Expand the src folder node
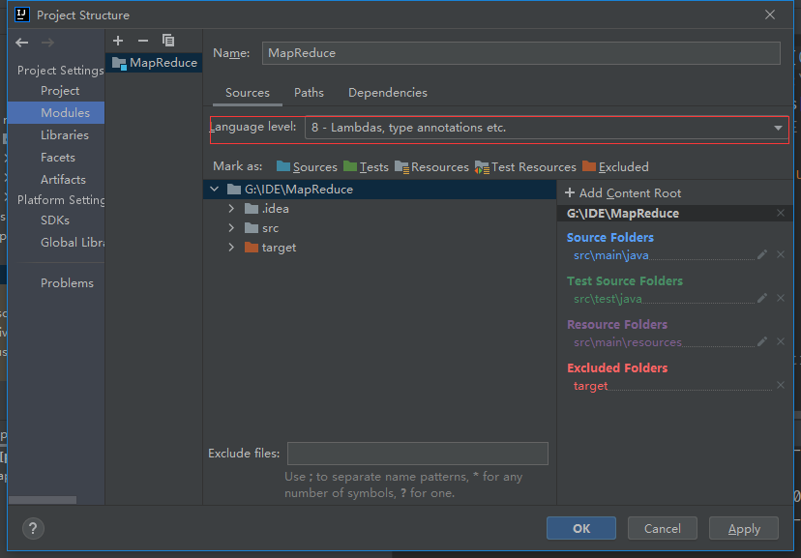The width and height of the screenshot is (801, 558). click(x=230, y=228)
